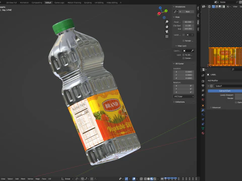Open the Object Data properties tab icon
This screenshot has width=242, height=181.
[x=203, y=129]
